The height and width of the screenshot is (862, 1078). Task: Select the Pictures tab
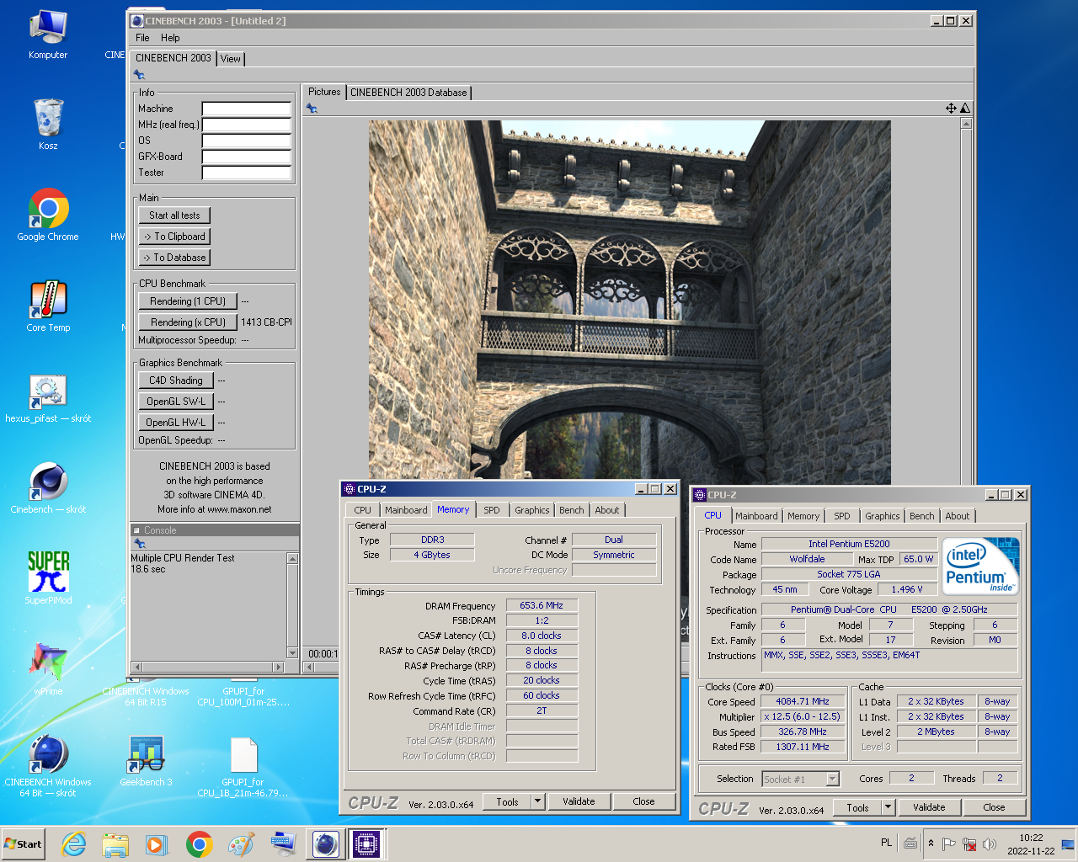[324, 92]
